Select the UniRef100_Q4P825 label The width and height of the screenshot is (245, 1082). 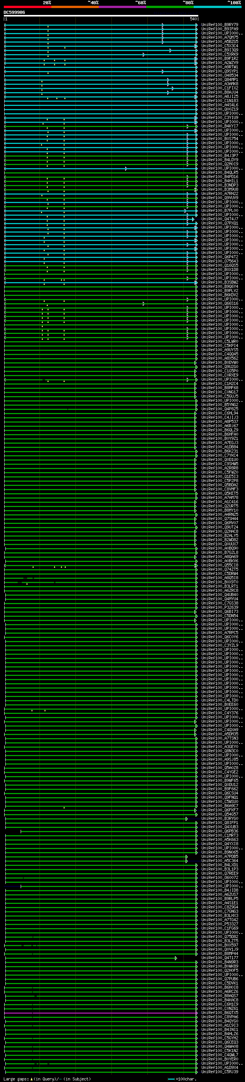tap(220, 409)
